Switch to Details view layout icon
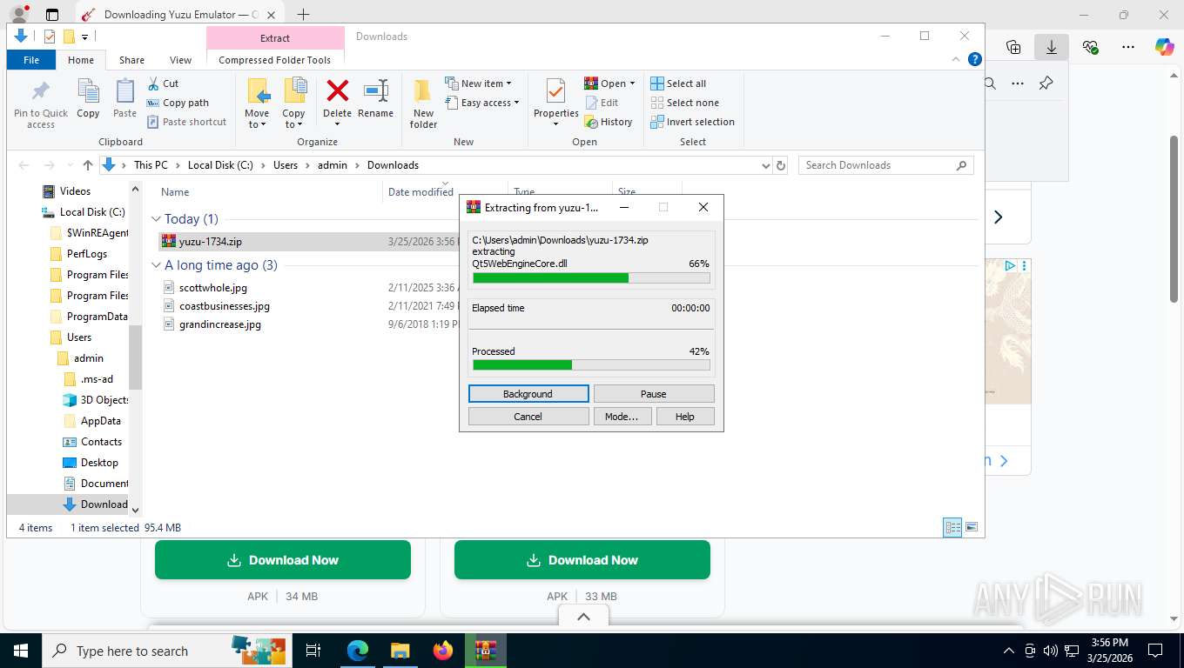Screen dimensions: 1184x668 click(x=953, y=527)
